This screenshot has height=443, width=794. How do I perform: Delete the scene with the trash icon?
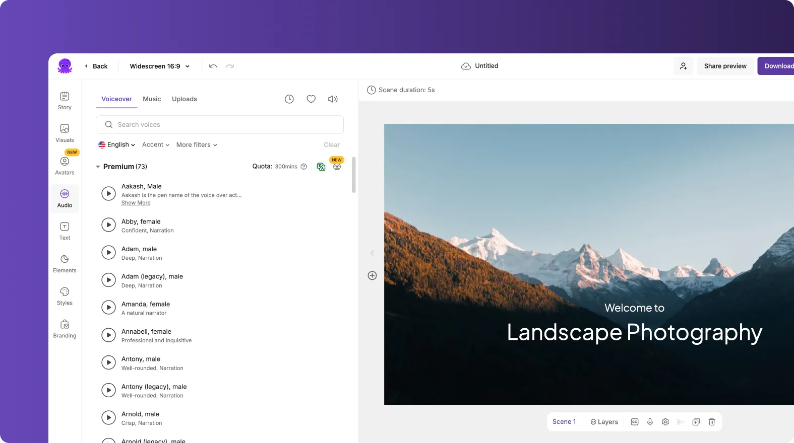712,422
